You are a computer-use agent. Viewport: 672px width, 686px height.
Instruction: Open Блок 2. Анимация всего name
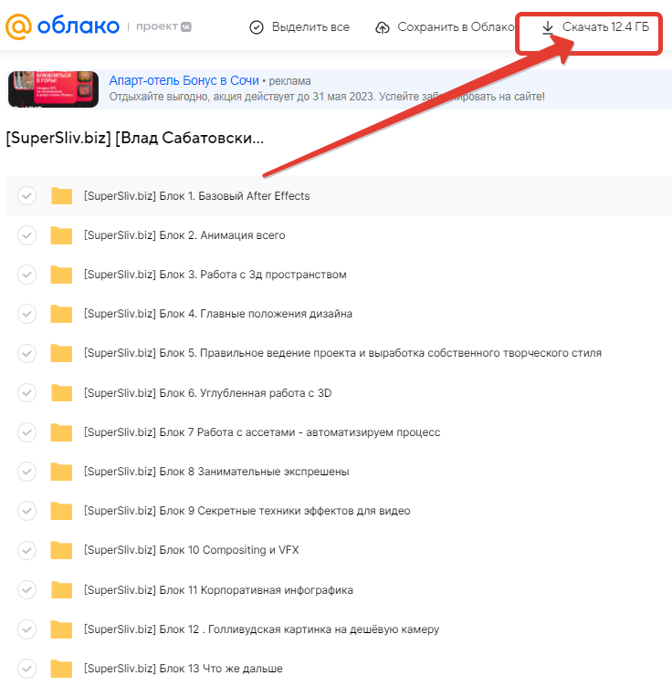click(184, 235)
